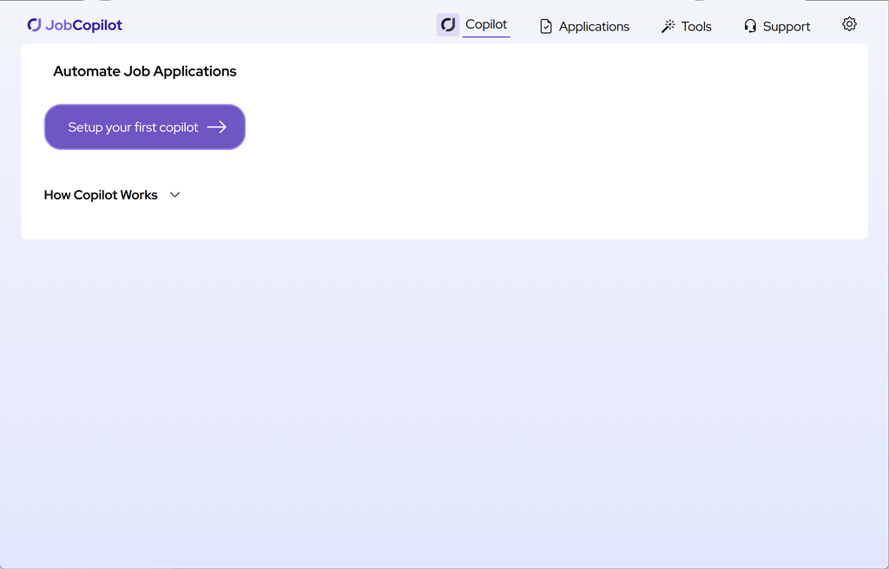Screen dimensions: 889x569
Task: Open the Support tab
Action: point(787,27)
